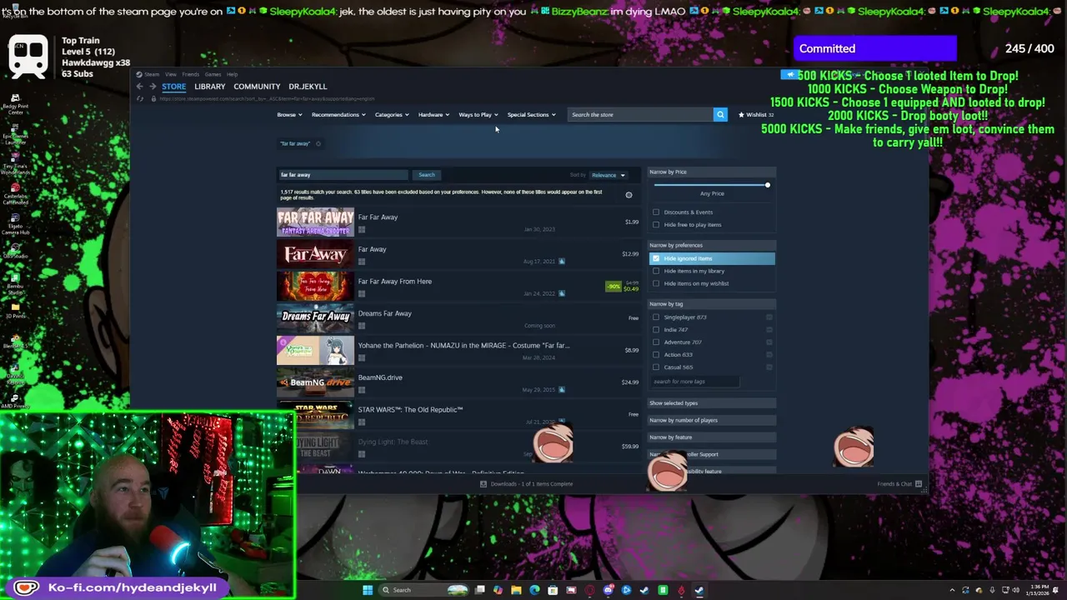The image size is (1067, 600).
Task: Open Copilot from the taskbar
Action: point(498,590)
